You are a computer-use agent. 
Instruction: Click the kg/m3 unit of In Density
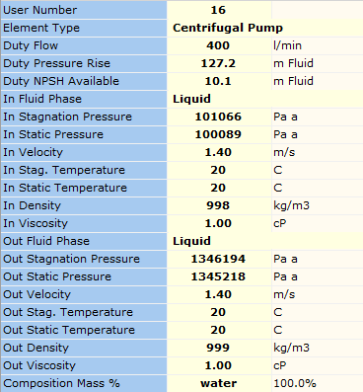tap(292, 205)
